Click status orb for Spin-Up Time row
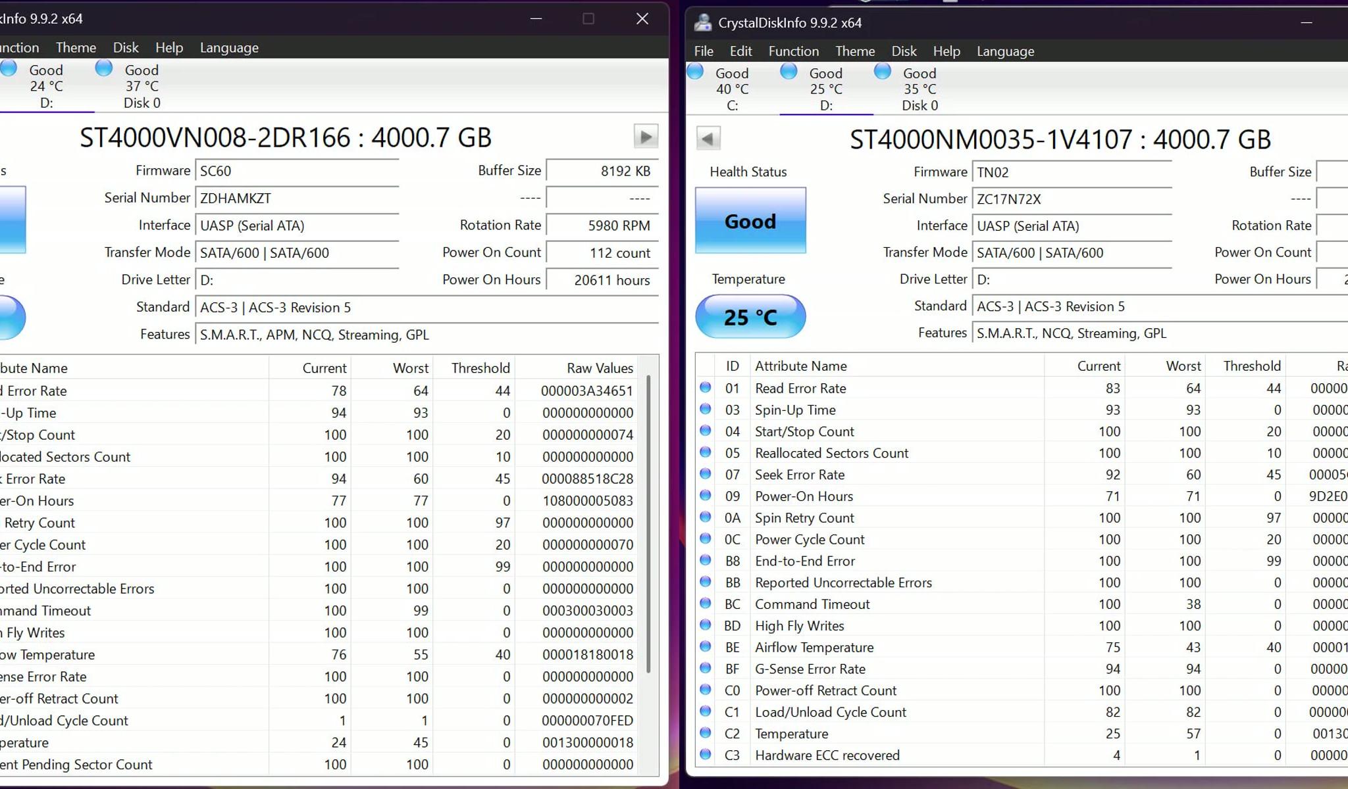The image size is (1348, 789). (706, 409)
